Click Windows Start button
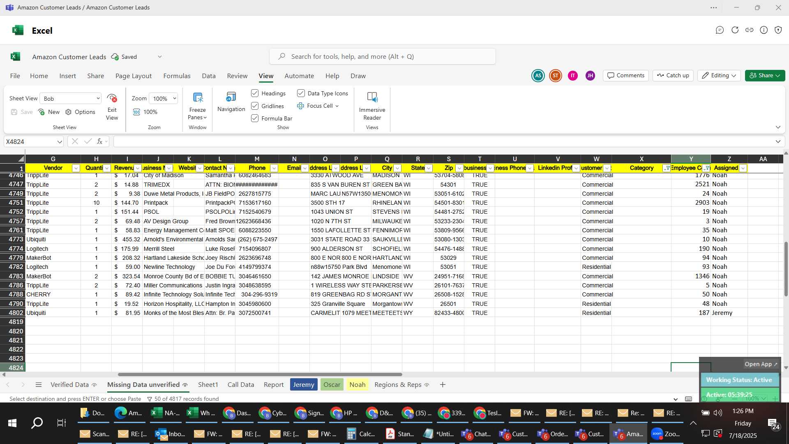 (12, 423)
